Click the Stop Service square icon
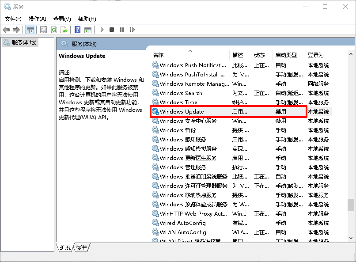 (x=112, y=30)
